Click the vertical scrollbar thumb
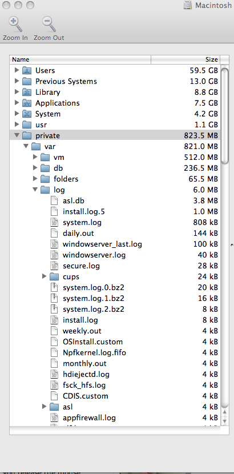234x474 pixels. coord(225,116)
